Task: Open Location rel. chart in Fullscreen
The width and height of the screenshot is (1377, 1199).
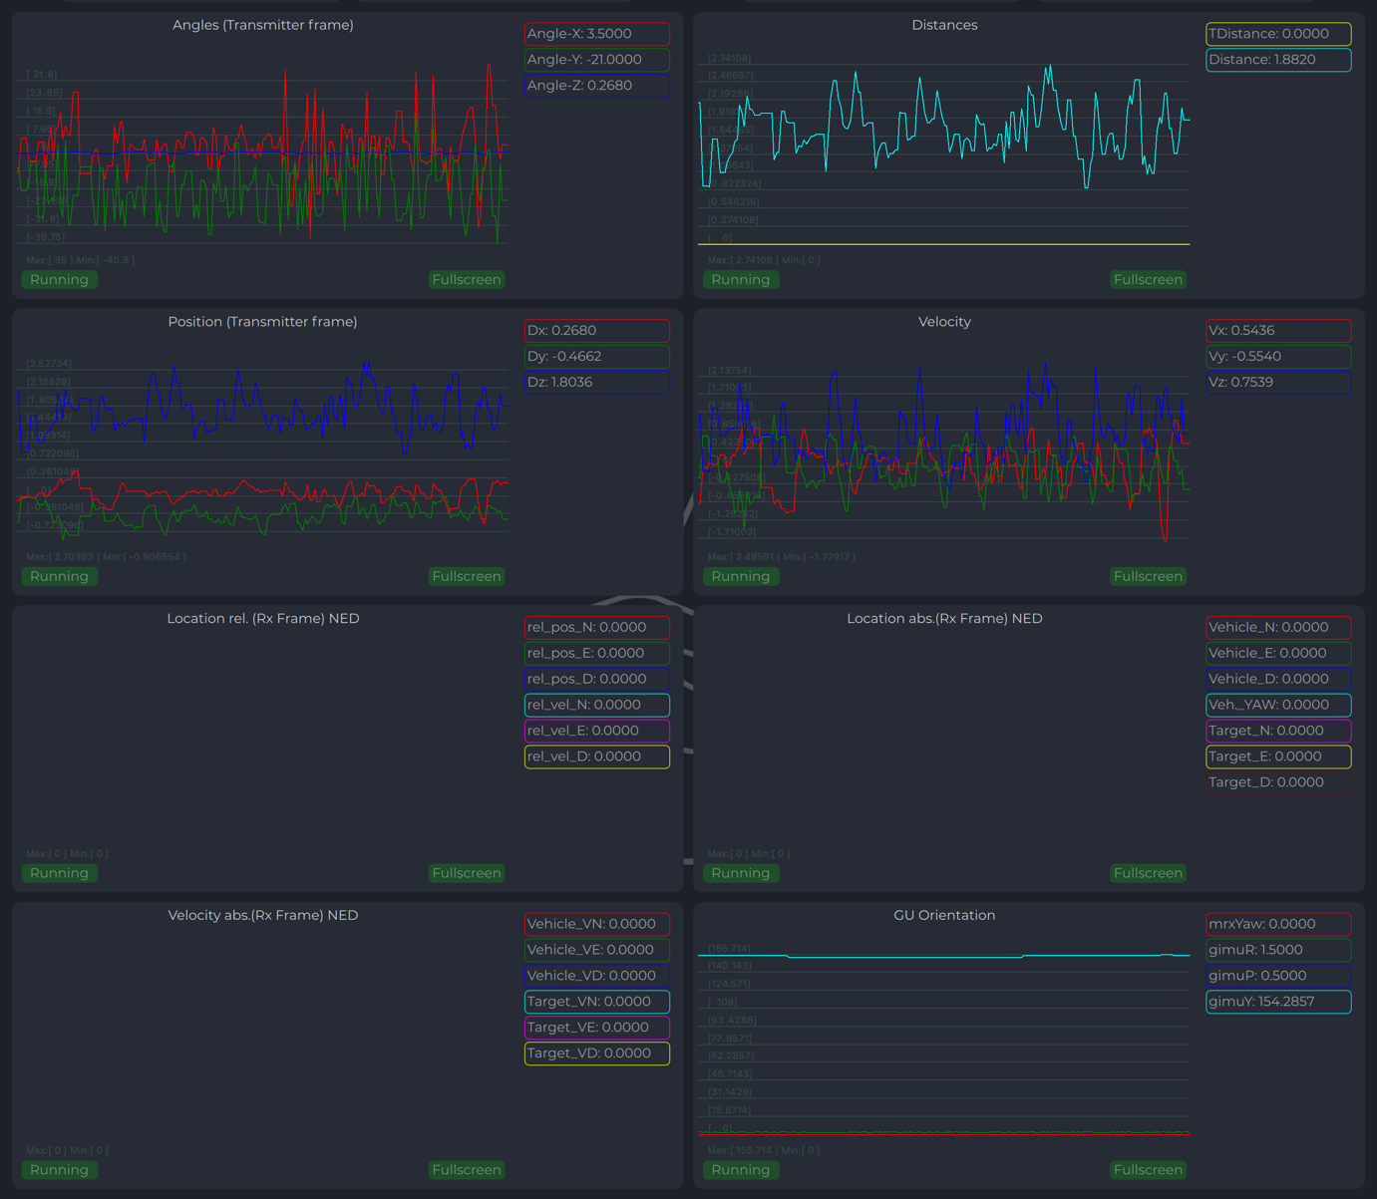Action: pyautogui.click(x=467, y=873)
